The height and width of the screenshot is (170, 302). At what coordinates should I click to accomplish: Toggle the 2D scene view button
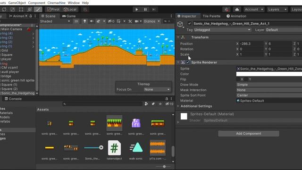[76, 21]
